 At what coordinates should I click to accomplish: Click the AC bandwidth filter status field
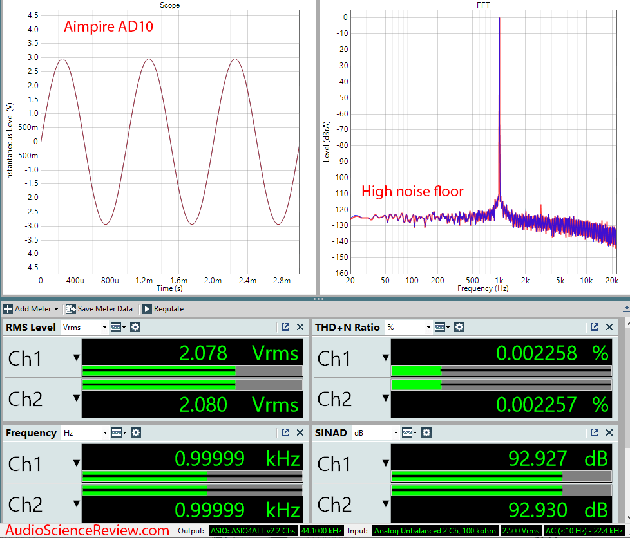click(584, 531)
